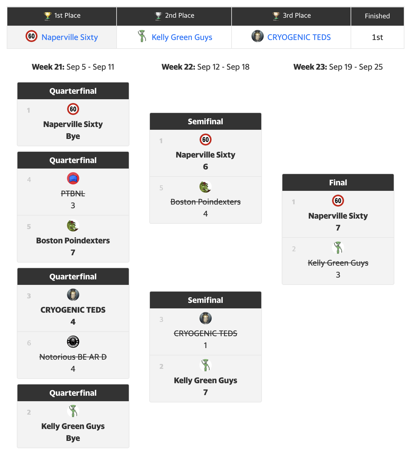This screenshot has height=458, width=413.
Task: Click CRYOGENIC TEDS logo in semifinal
Action: [x=206, y=318]
